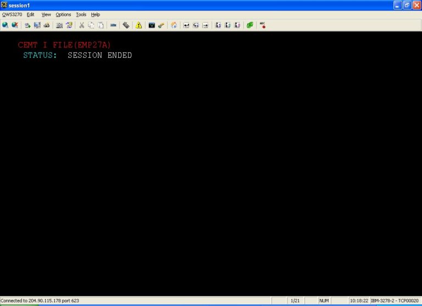Click the house icon in toolbar

[174, 25]
